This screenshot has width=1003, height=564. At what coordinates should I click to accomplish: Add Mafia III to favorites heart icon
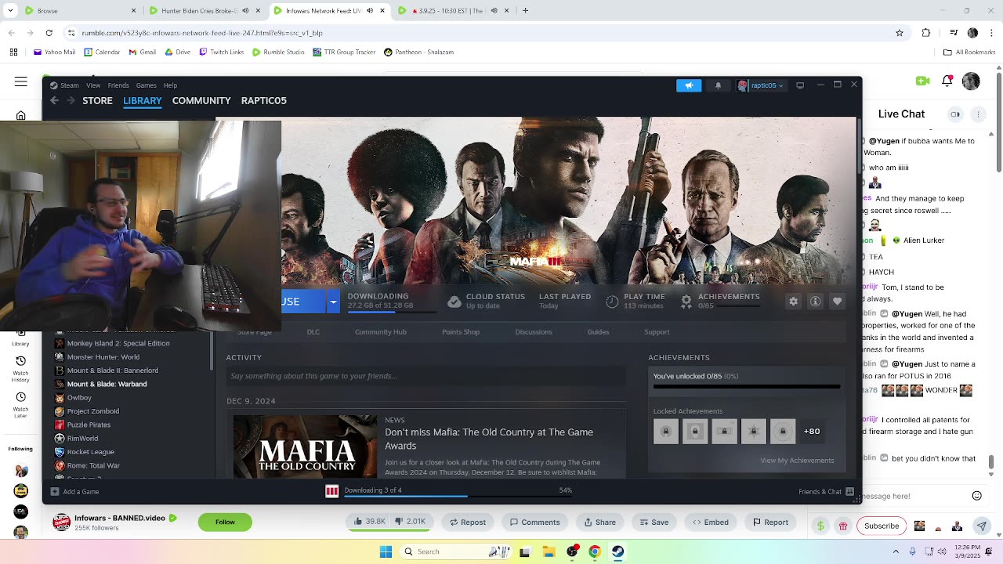click(838, 302)
